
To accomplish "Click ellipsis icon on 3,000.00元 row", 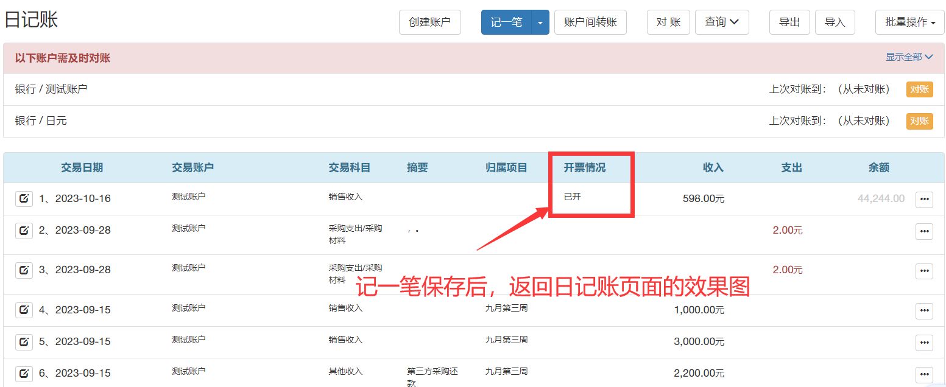I will click(924, 342).
